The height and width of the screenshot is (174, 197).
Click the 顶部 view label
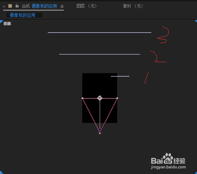(7, 23)
